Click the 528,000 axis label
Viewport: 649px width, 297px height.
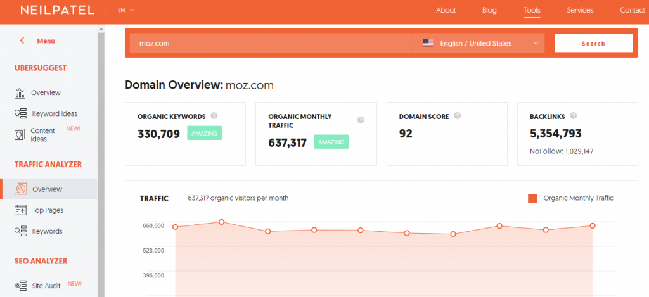(x=153, y=250)
